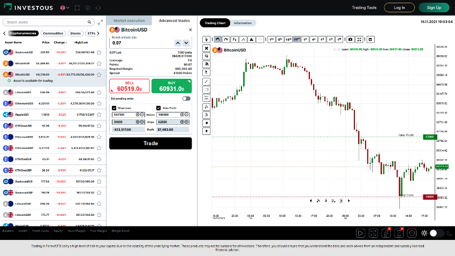Switch to Market execution tab
455x256 pixels.
[x=129, y=20]
